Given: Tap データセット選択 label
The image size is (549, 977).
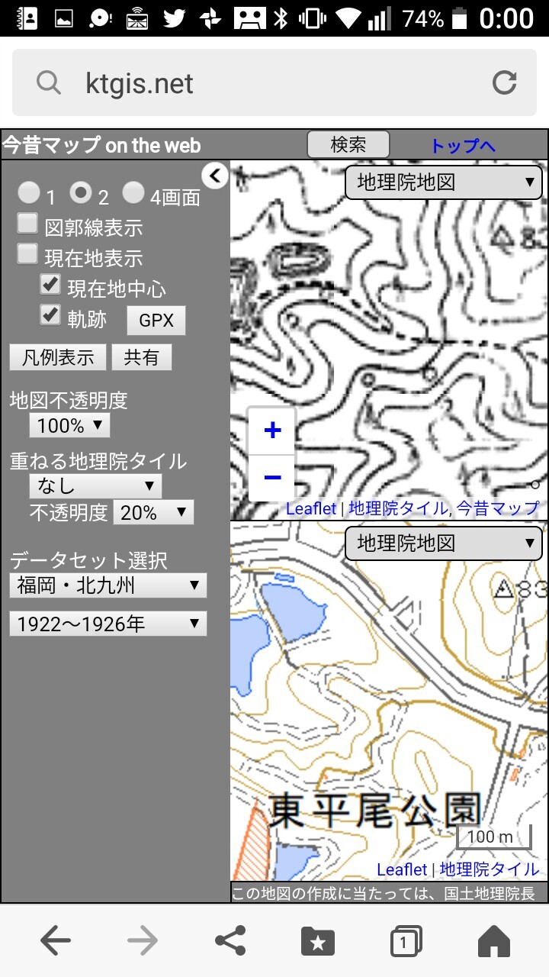Looking at the screenshot, I should pyautogui.click(x=88, y=561).
